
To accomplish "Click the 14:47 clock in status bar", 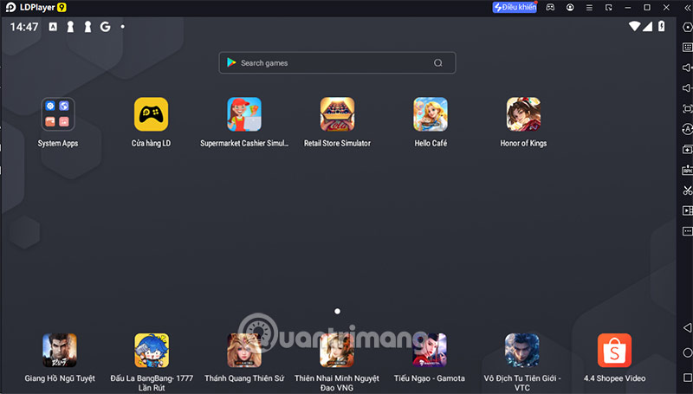I will 24,27.
